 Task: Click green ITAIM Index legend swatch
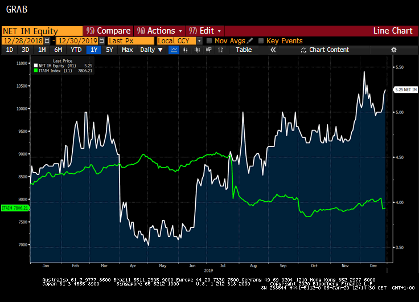click(x=35, y=71)
